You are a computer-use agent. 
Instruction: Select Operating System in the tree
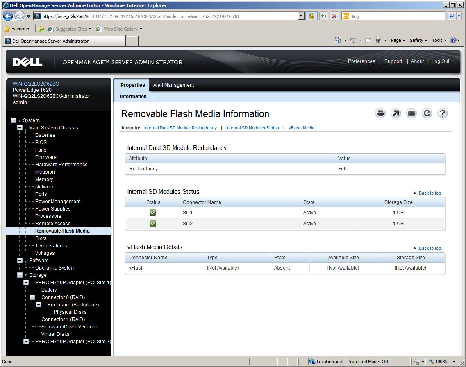click(55, 268)
